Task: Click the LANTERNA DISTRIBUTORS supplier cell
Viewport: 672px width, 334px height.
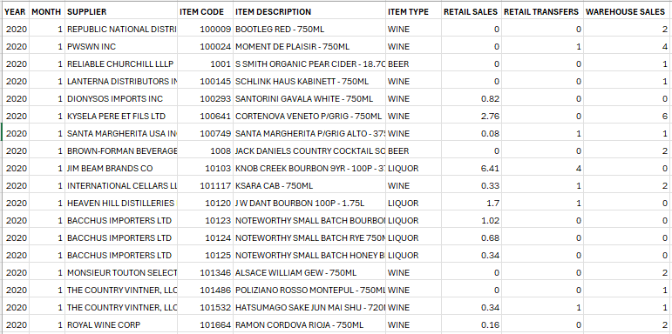Action: [121, 81]
